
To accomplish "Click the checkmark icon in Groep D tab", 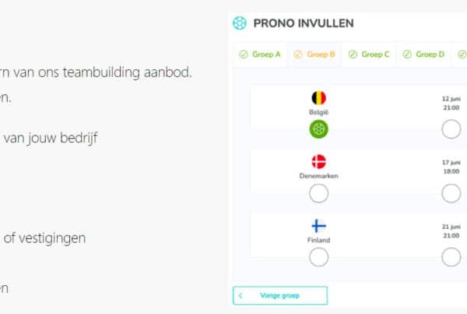I will (x=408, y=55).
